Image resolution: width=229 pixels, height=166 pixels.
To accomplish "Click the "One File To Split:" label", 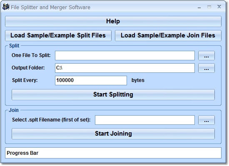I will (31, 55).
